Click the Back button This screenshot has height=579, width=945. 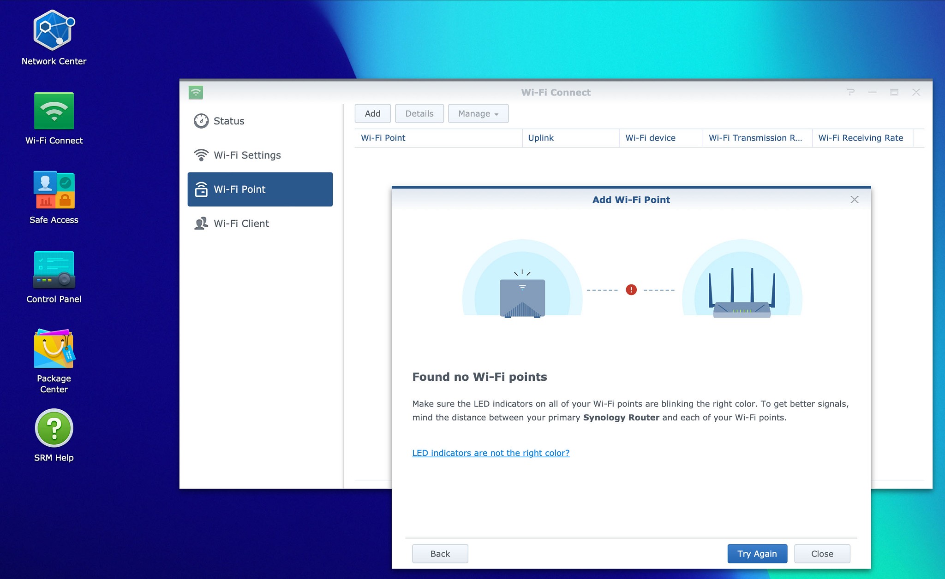coord(440,554)
